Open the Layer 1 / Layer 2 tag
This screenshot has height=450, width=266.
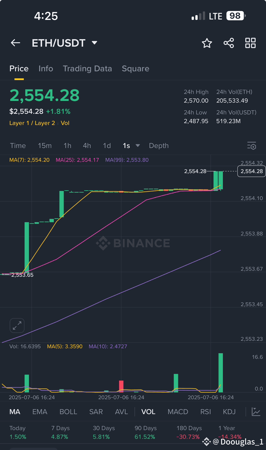pyautogui.click(x=32, y=123)
